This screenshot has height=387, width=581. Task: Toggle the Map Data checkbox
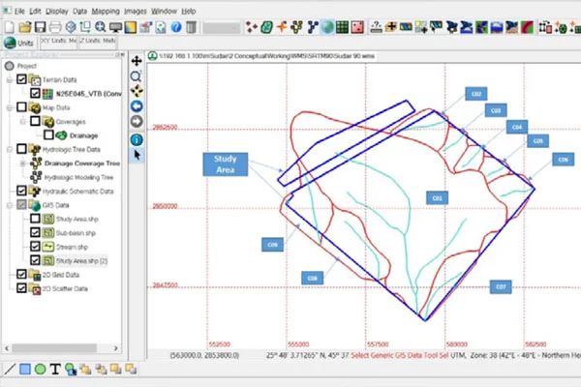click(21, 107)
